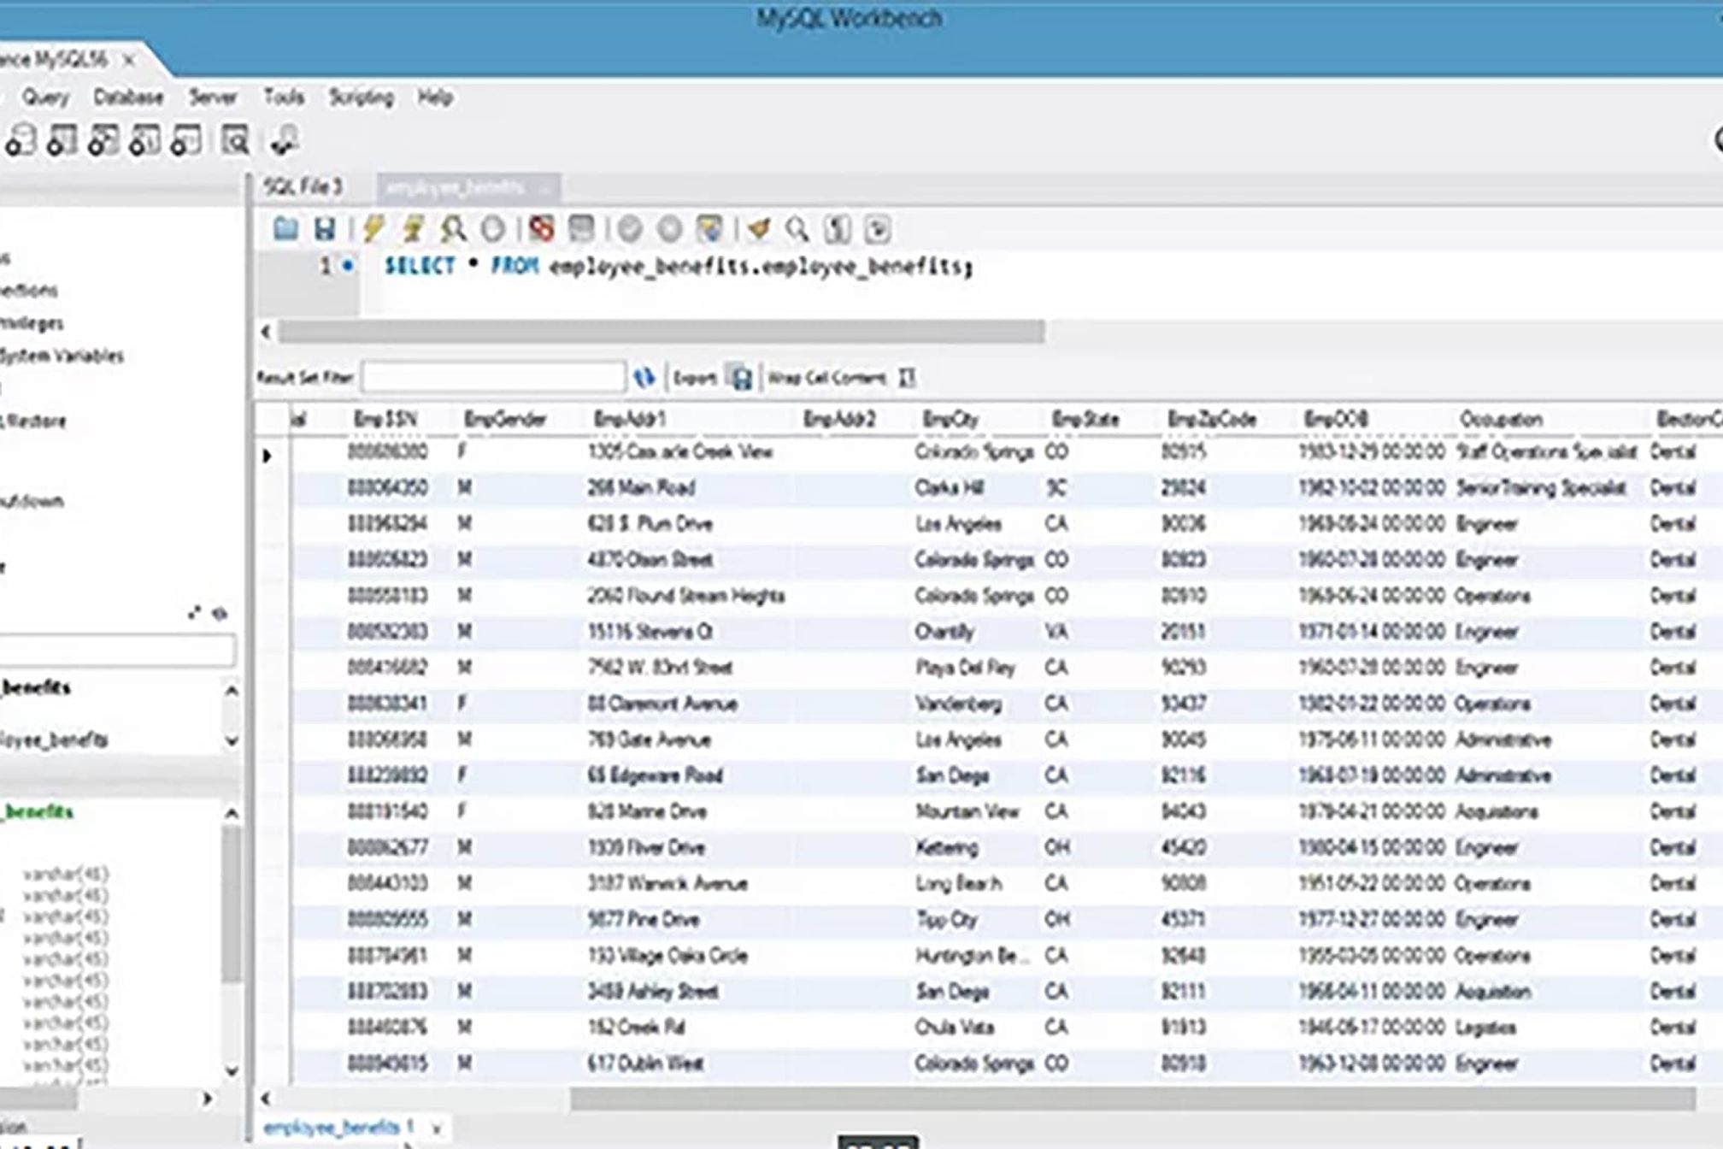Click the Open SQL script file icon

tap(285, 229)
